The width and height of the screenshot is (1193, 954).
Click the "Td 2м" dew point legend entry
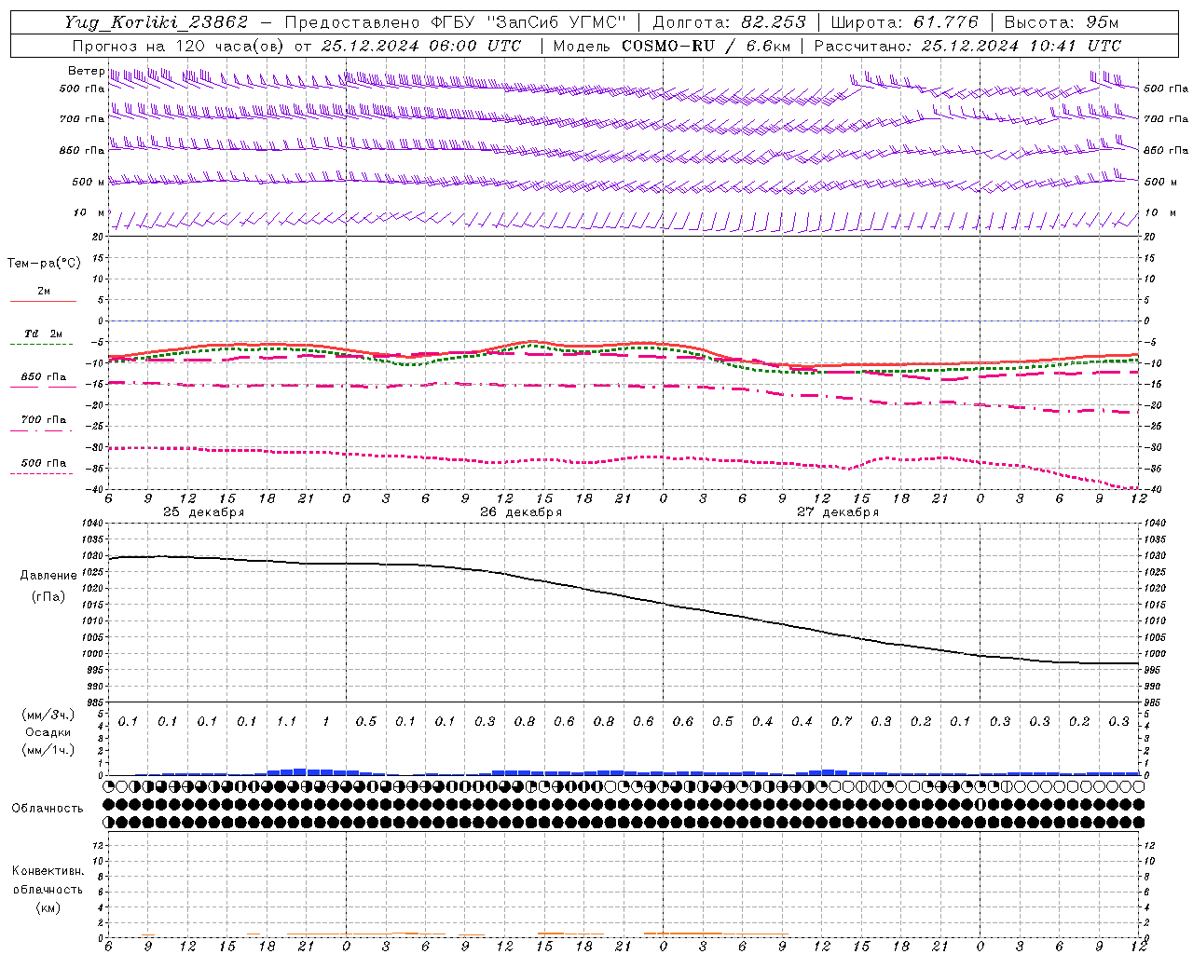pyautogui.click(x=44, y=334)
